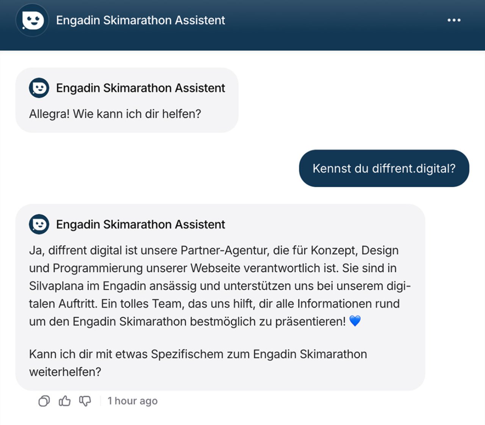
Task: Click the user message 'Kennst du diffrent.digital?'
Action: click(x=384, y=168)
